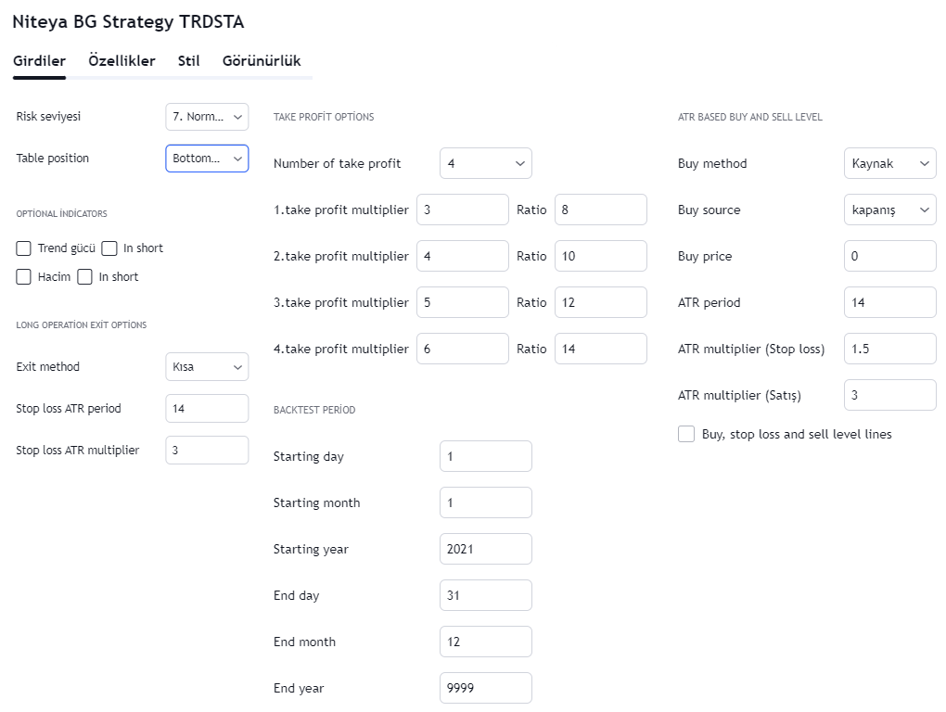The width and height of the screenshot is (946, 712).
Task: Click the Ratio field for 4.take profit
Action: [600, 349]
